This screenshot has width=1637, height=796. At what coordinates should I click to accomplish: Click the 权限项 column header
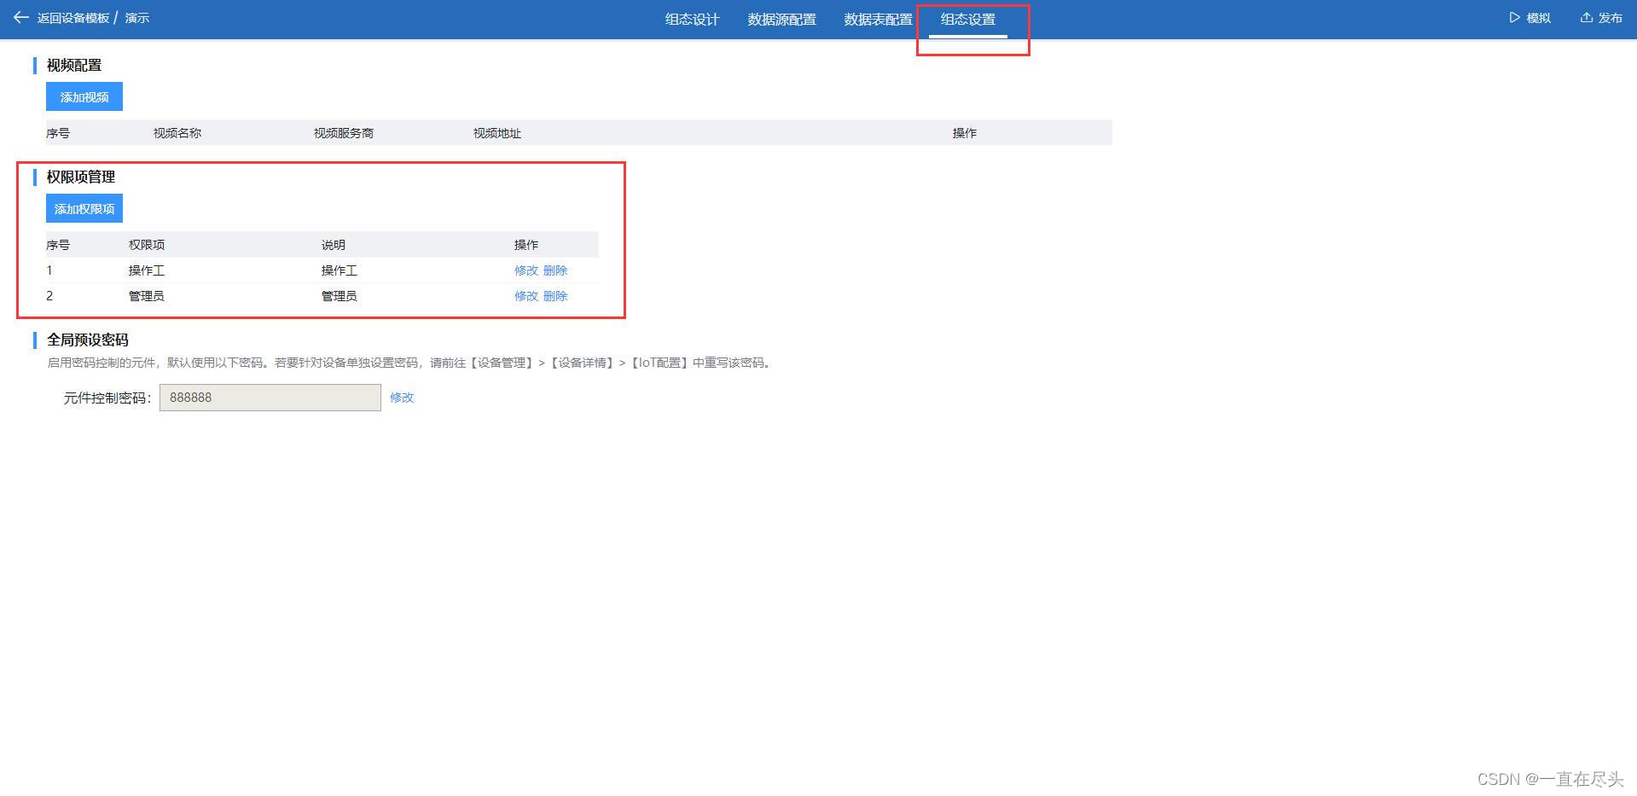pos(147,245)
